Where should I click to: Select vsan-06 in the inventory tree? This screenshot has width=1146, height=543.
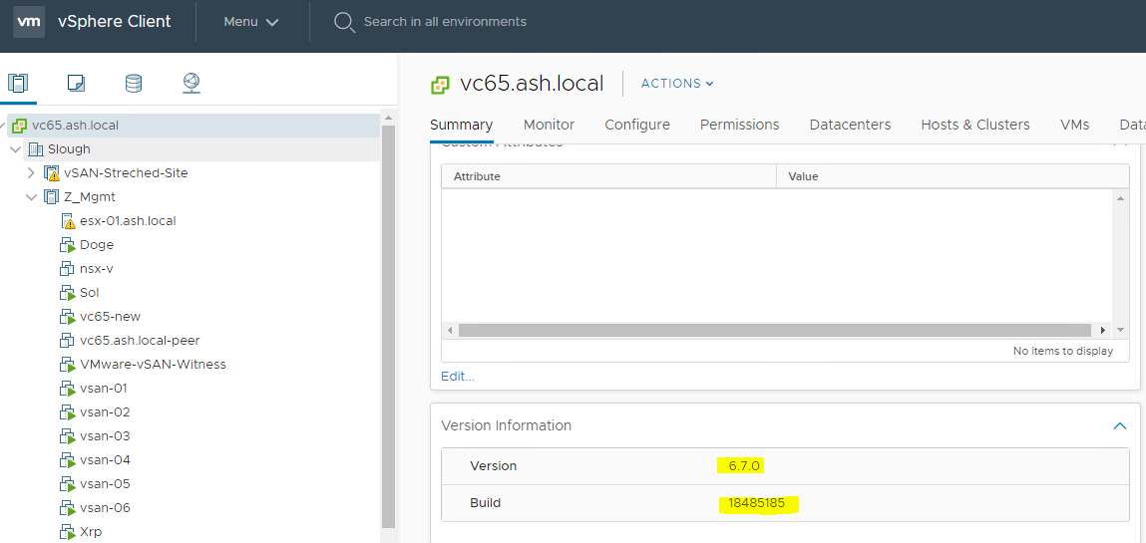pos(105,508)
